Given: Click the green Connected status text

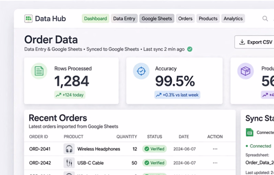Looking at the screenshot, I should [260, 146].
